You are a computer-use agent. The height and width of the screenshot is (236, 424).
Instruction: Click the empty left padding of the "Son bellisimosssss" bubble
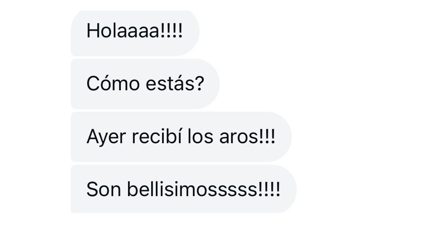click(x=78, y=189)
